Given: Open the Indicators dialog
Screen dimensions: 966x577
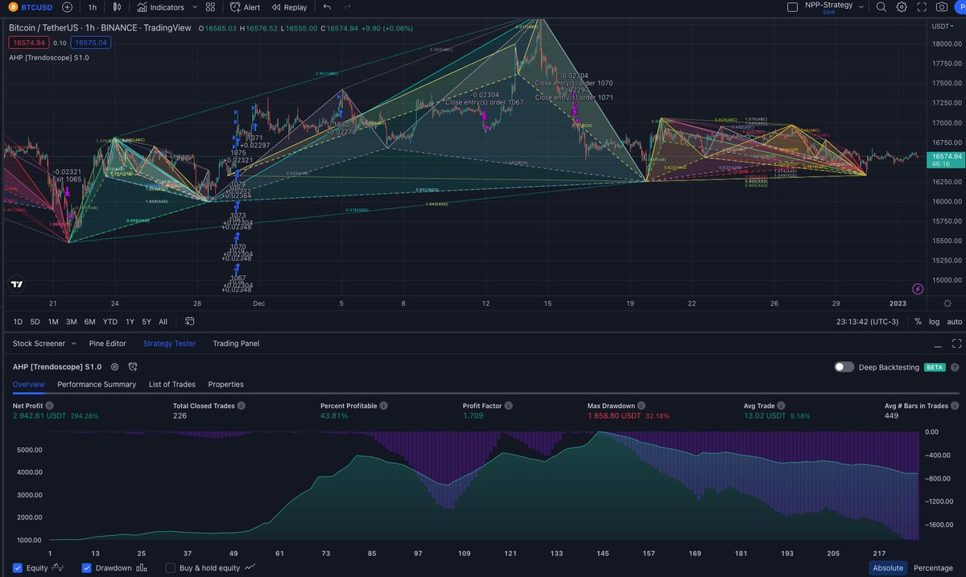Looking at the screenshot, I should [x=161, y=7].
